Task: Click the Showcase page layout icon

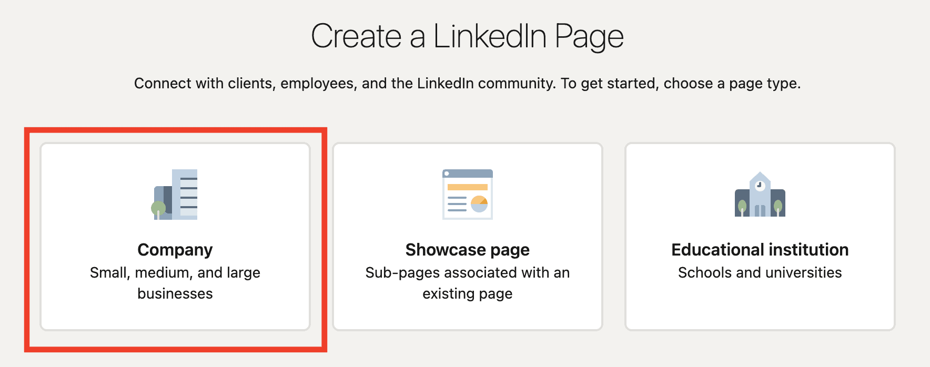Action: tap(468, 194)
